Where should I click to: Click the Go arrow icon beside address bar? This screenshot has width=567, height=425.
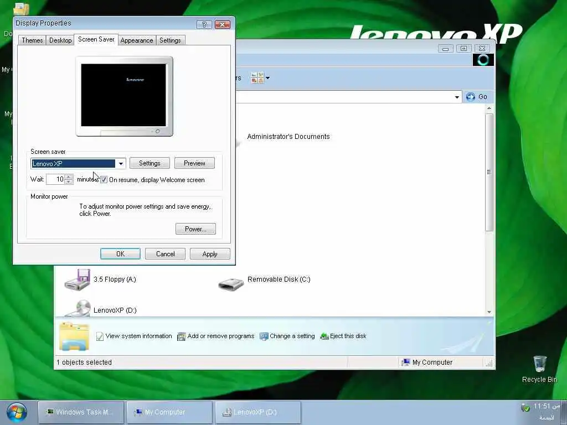(x=470, y=96)
